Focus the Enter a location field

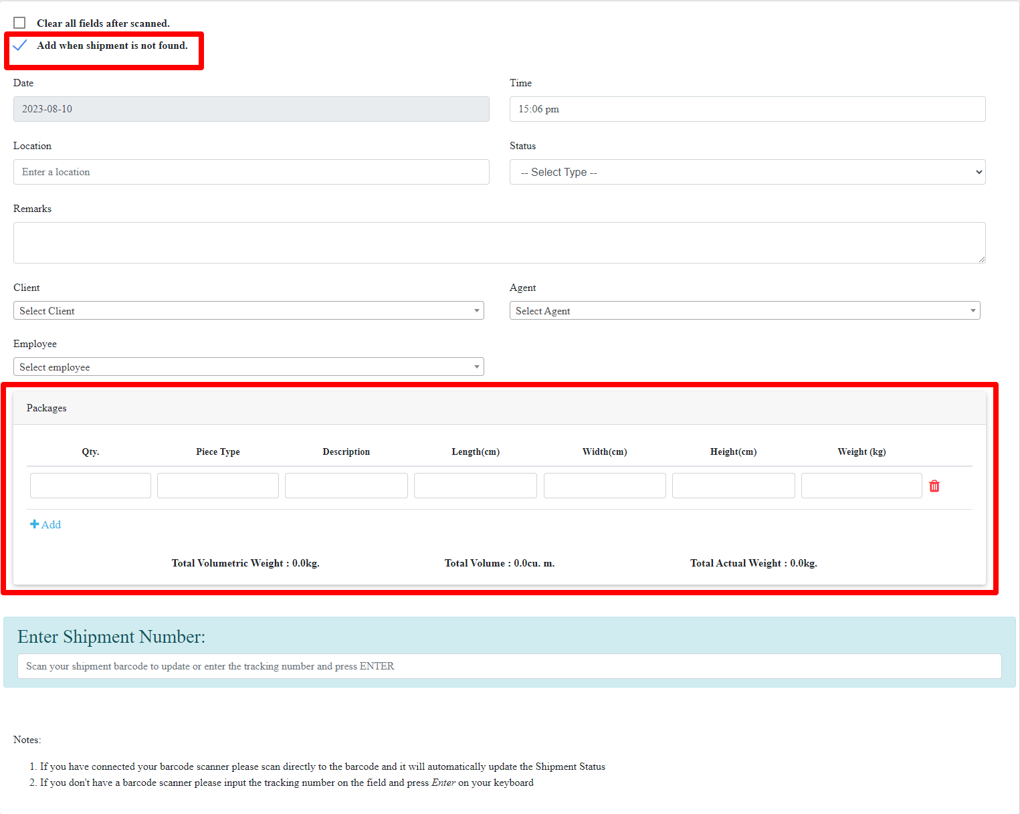(x=251, y=172)
